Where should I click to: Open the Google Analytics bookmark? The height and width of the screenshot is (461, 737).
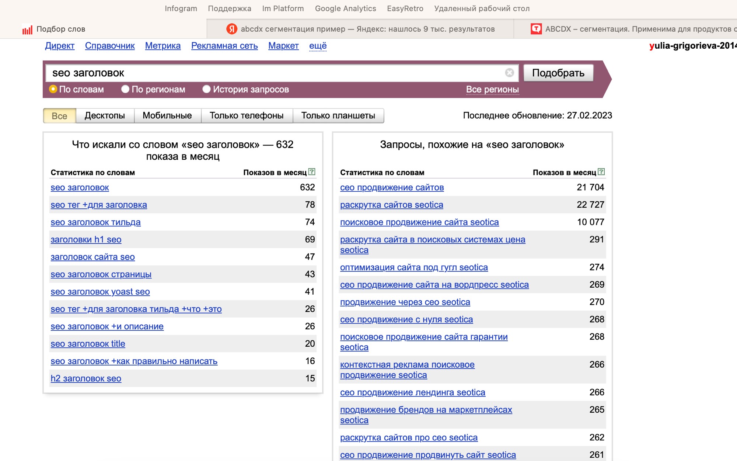pos(346,8)
